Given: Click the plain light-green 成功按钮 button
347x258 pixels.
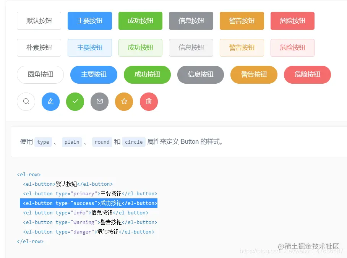Looking at the screenshot, I should tap(140, 47).
